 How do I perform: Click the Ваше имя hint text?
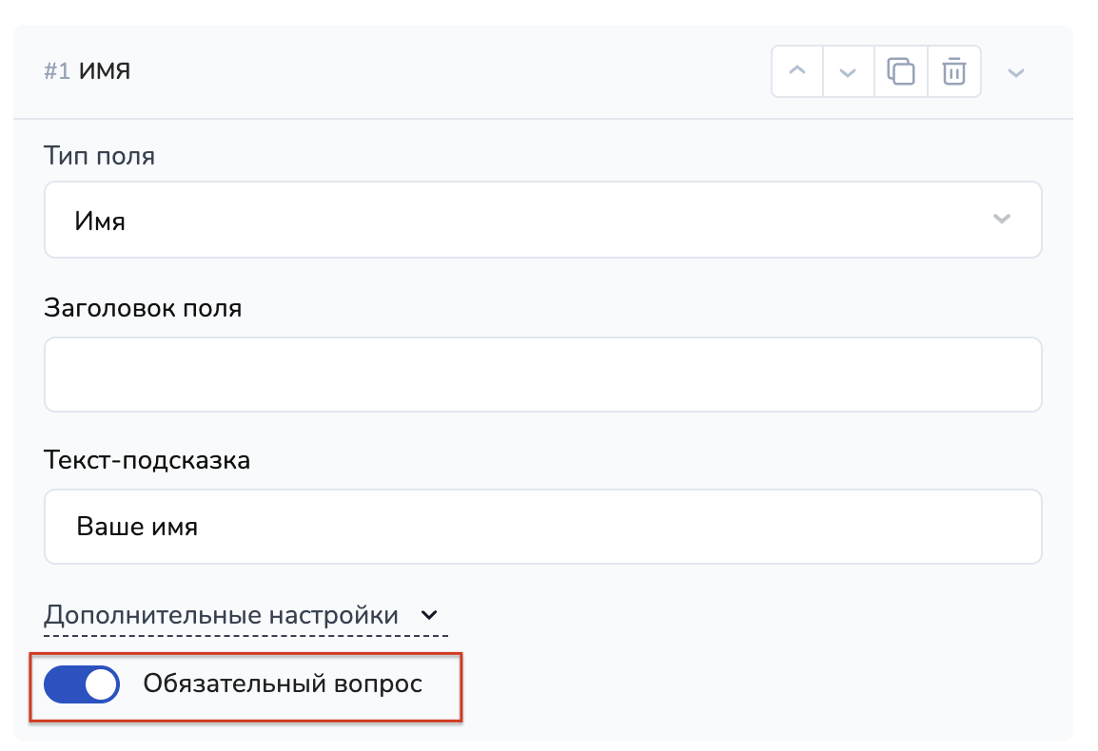pyautogui.click(x=136, y=527)
